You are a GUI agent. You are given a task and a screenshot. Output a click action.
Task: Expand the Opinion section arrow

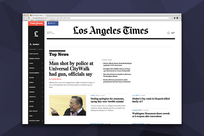pos(43,92)
